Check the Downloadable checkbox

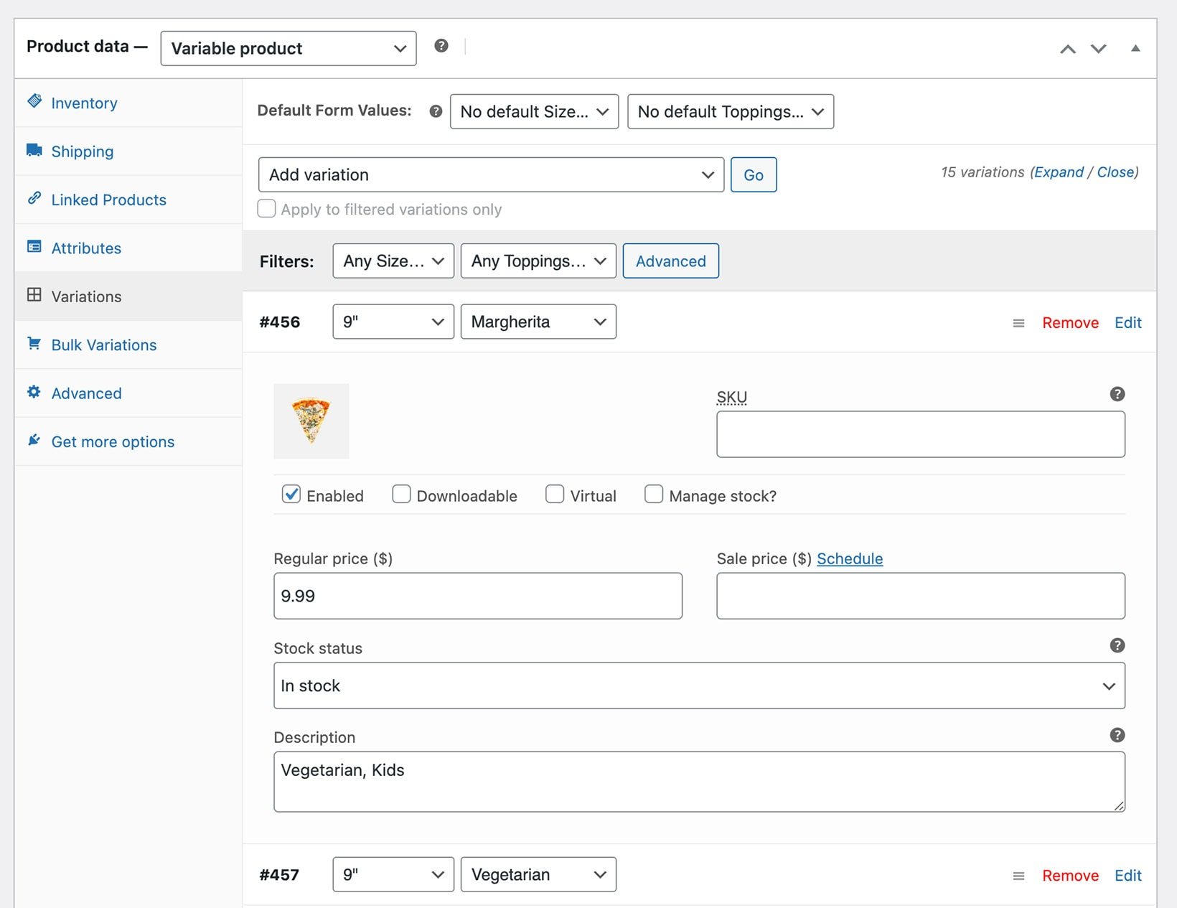click(401, 495)
